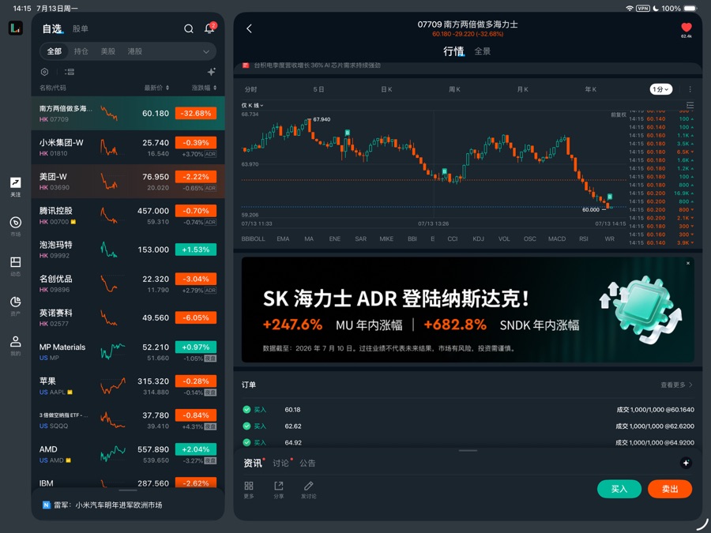Open watchlist settings hexagon icon
The width and height of the screenshot is (711, 533).
coord(44,72)
